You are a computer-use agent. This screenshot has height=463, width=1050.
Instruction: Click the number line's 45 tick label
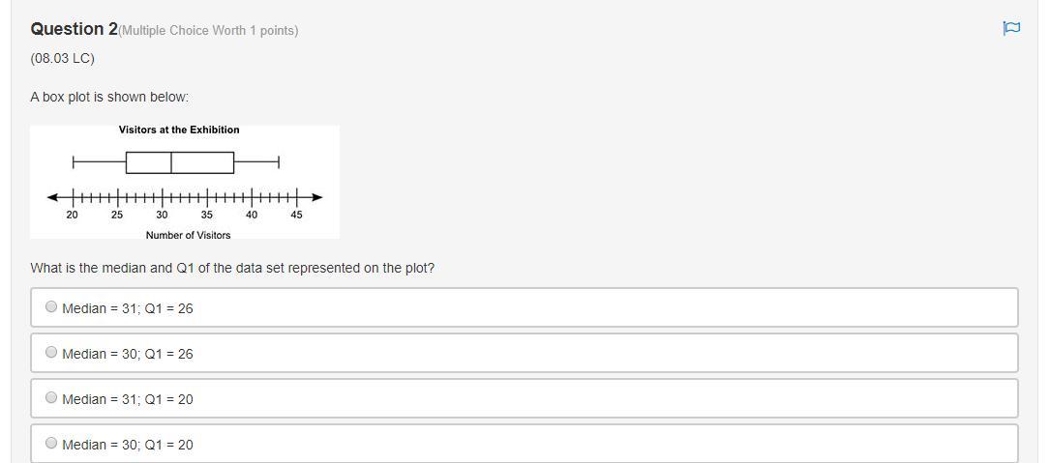[x=296, y=215]
